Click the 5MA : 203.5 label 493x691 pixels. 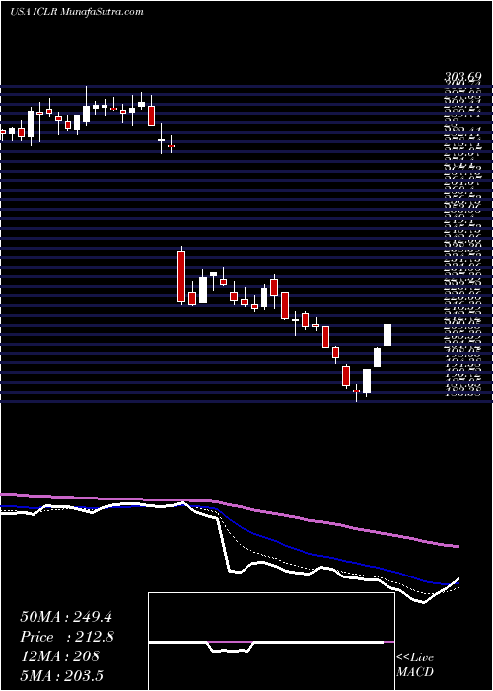tap(62, 675)
